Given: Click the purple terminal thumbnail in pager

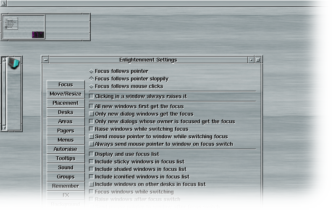Looking at the screenshot, I should point(38,35).
